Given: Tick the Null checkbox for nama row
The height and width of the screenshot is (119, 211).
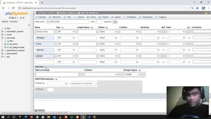Looking at the screenshot, I should (x=163, y=44).
